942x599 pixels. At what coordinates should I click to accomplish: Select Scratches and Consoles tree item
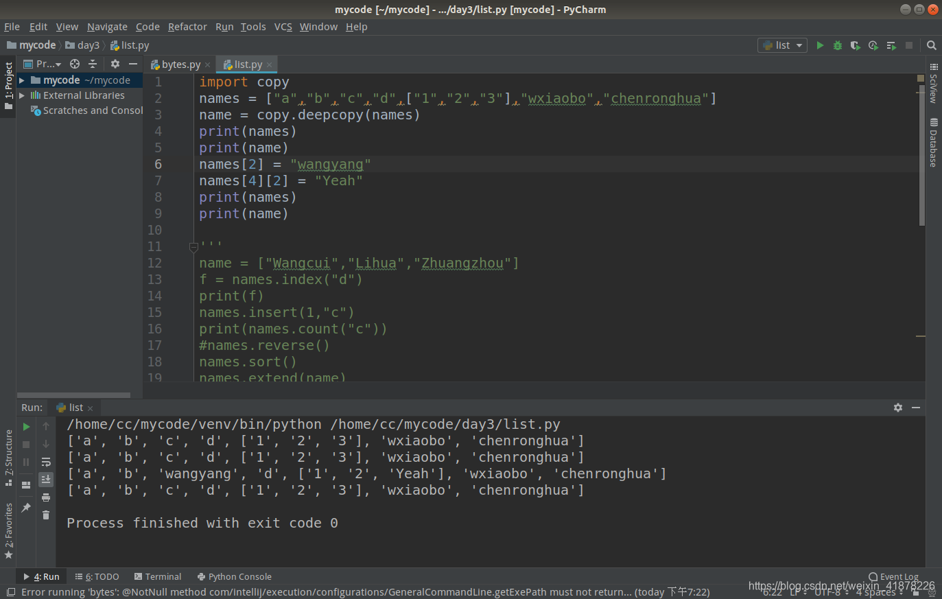pos(86,110)
